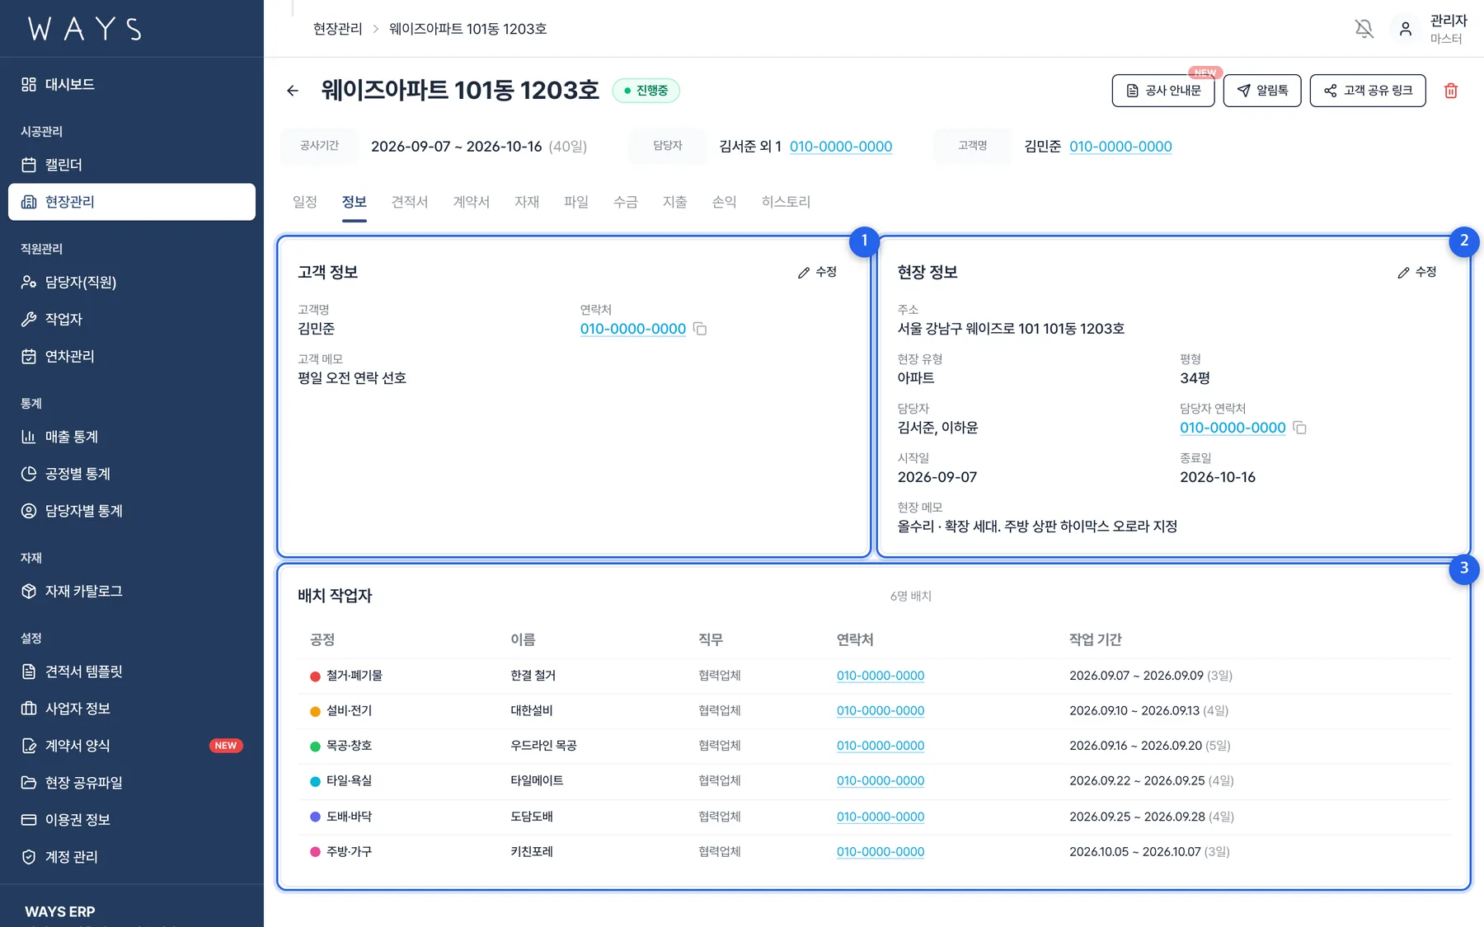Open the 견적서 tab

pos(410,202)
